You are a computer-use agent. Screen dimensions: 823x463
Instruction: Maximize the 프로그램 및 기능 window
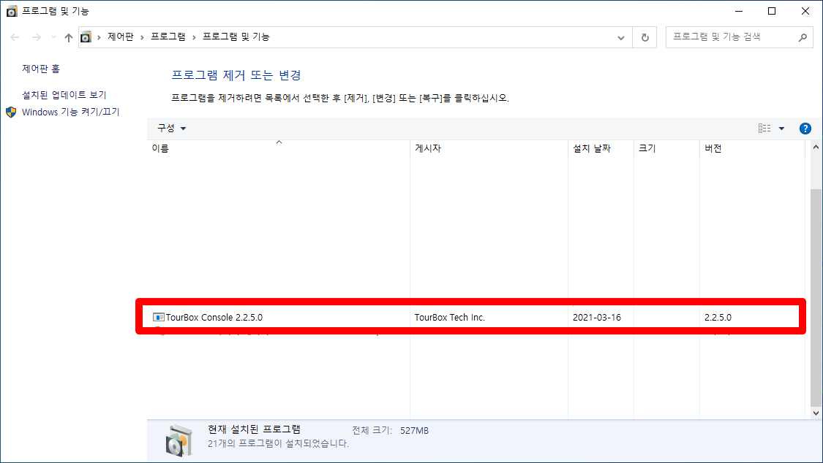(x=772, y=11)
